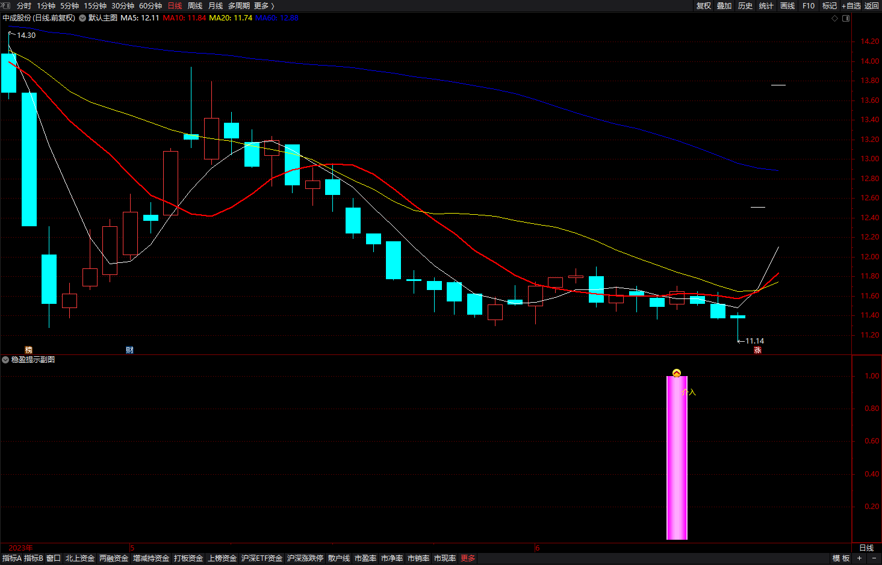Image resolution: width=882 pixels, height=565 pixels.
Task: Expand the 稳盈提示副图 indicator dropdown arrow
Action: pyautogui.click(x=5, y=360)
